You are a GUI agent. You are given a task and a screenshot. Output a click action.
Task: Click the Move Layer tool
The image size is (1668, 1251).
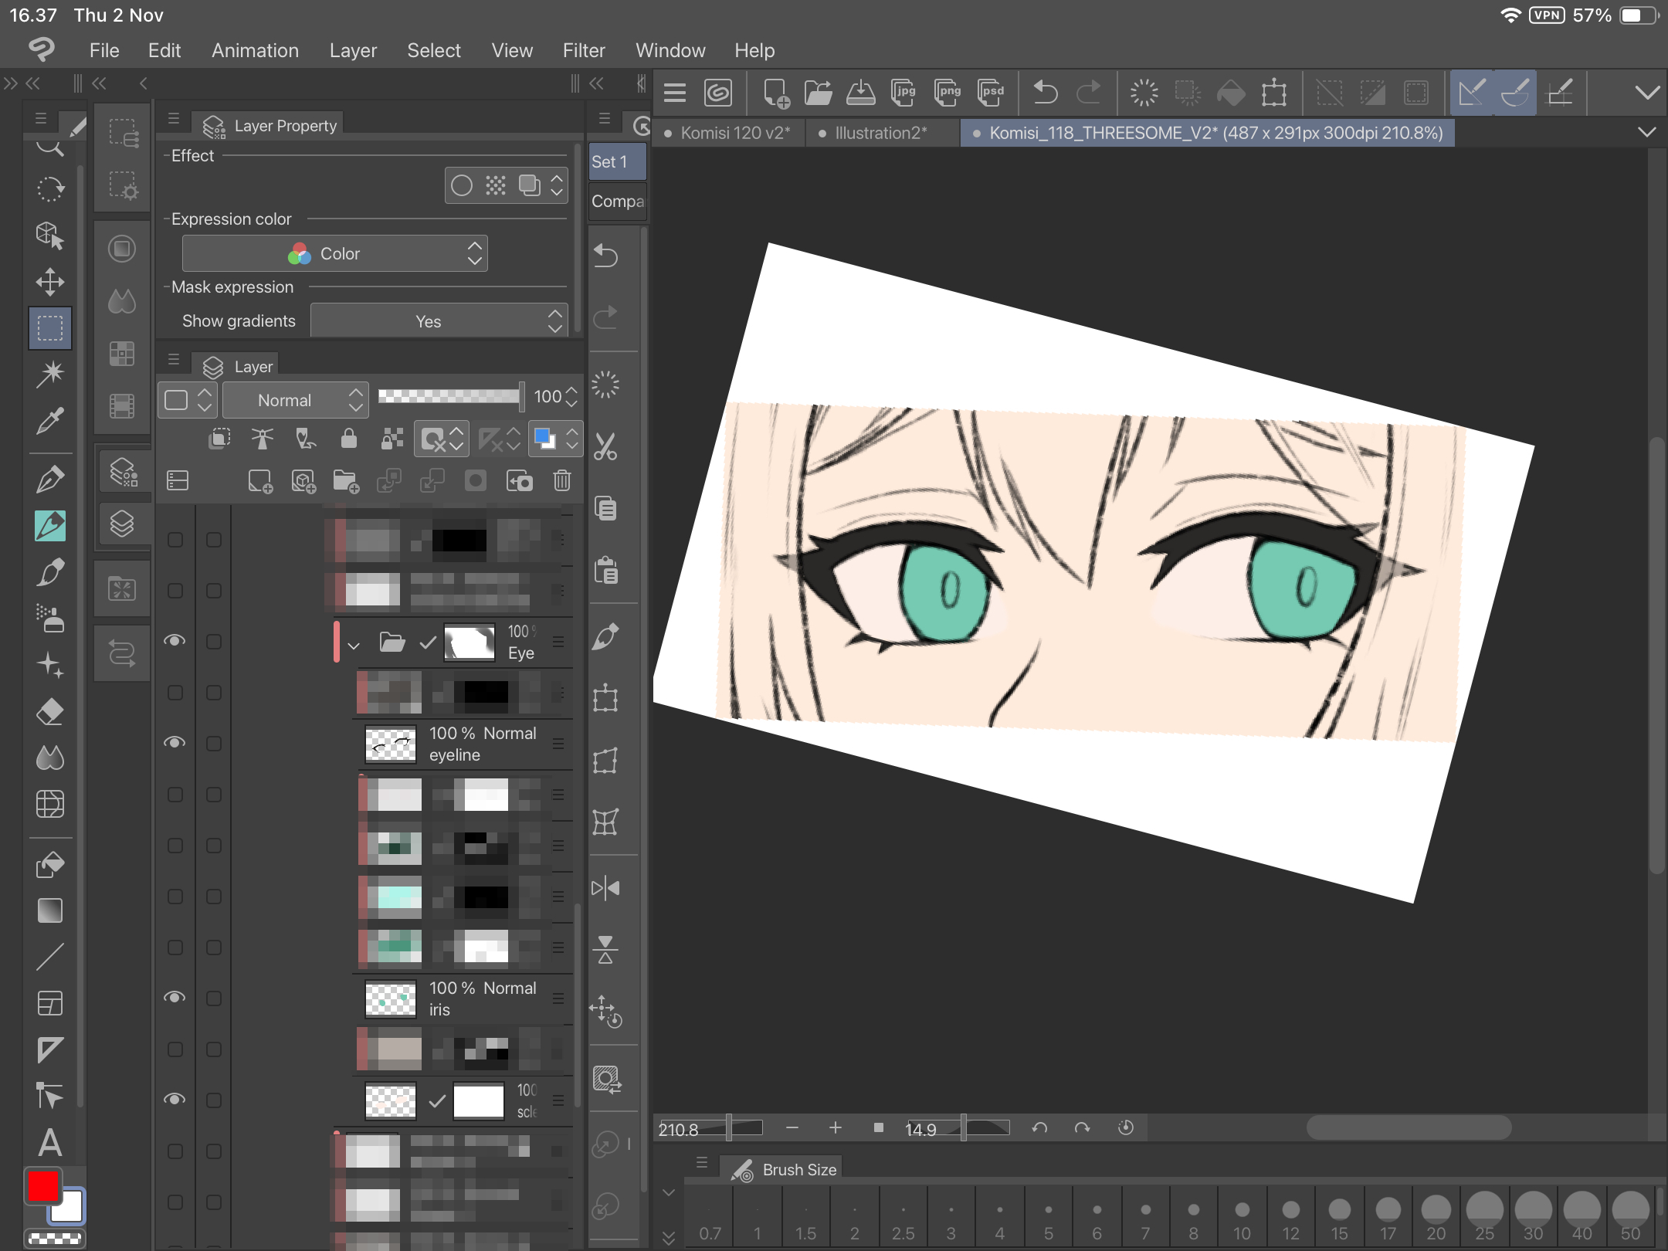pyautogui.click(x=50, y=282)
